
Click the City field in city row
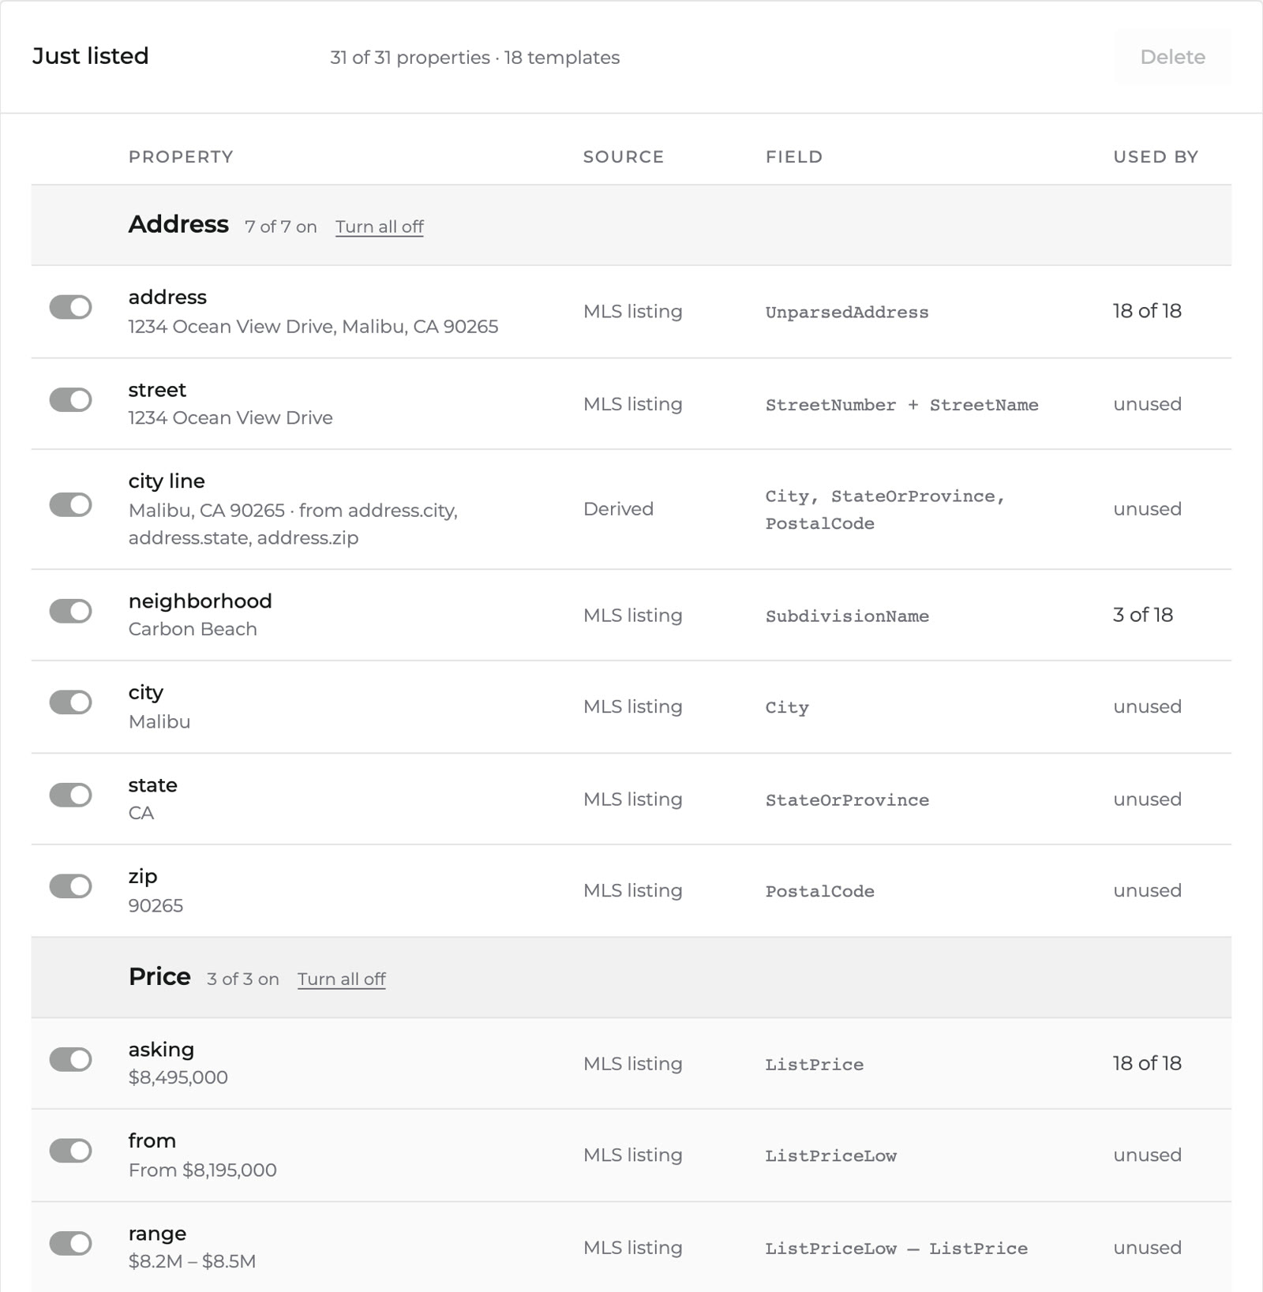pos(787,708)
